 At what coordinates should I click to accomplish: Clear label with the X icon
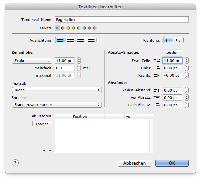pyautogui.click(x=57, y=28)
